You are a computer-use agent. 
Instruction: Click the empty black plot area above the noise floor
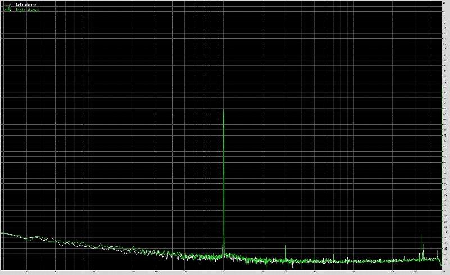pyautogui.click(x=112, y=112)
